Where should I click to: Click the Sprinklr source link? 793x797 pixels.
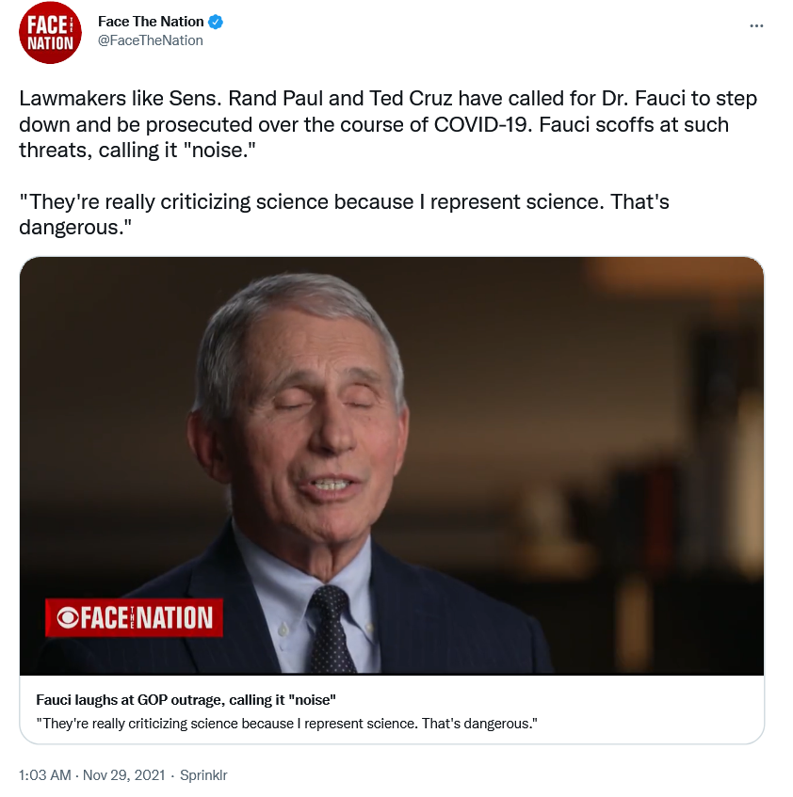pyautogui.click(x=202, y=775)
